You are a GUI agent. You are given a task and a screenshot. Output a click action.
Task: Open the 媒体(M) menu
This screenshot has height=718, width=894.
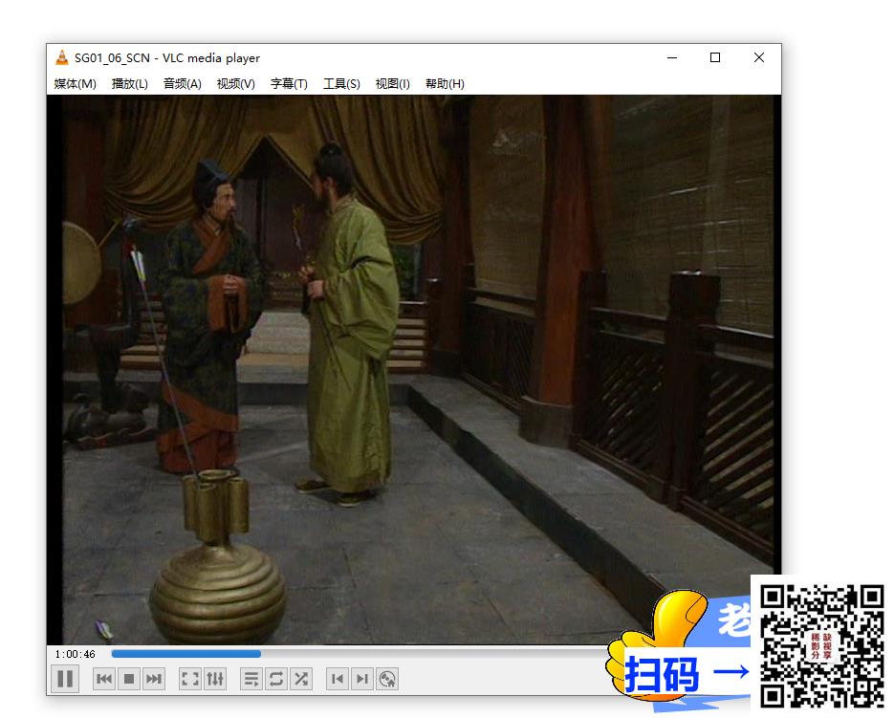click(76, 84)
